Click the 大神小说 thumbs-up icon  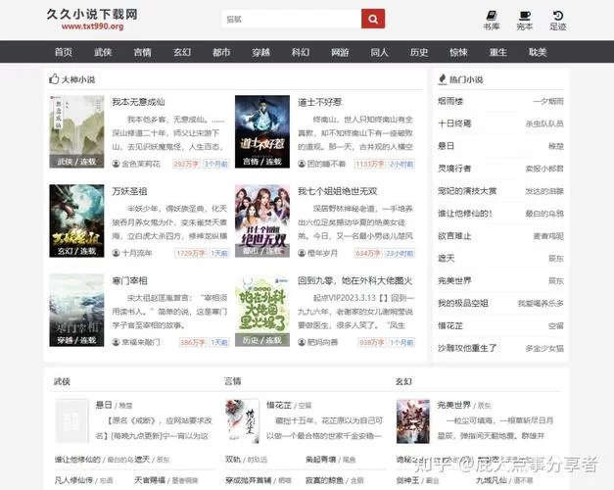(x=54, y=79)
